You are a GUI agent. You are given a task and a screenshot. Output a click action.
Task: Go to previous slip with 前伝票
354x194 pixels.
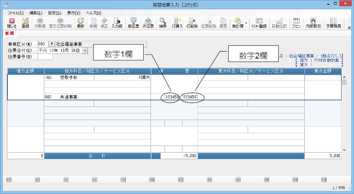[x=133, y=23]
